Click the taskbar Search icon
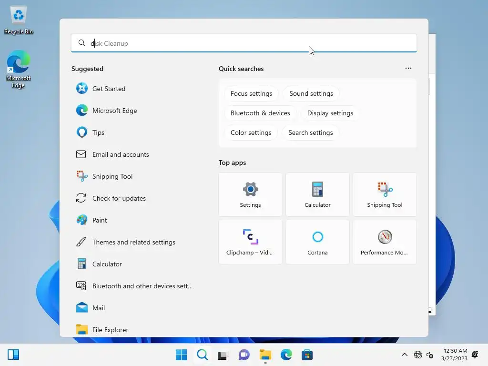488x366 pixels. [x=202, y=355]
